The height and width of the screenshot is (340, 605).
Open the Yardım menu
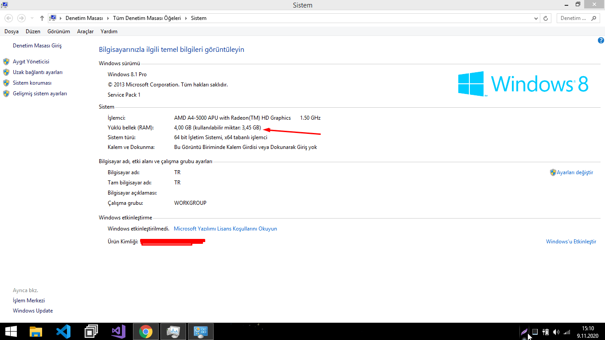point(109,31)
